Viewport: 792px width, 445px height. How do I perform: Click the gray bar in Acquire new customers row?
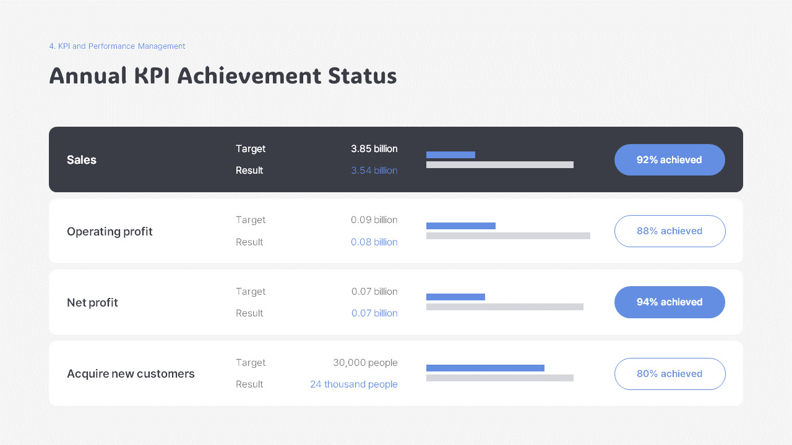click(x=500, y=378)
